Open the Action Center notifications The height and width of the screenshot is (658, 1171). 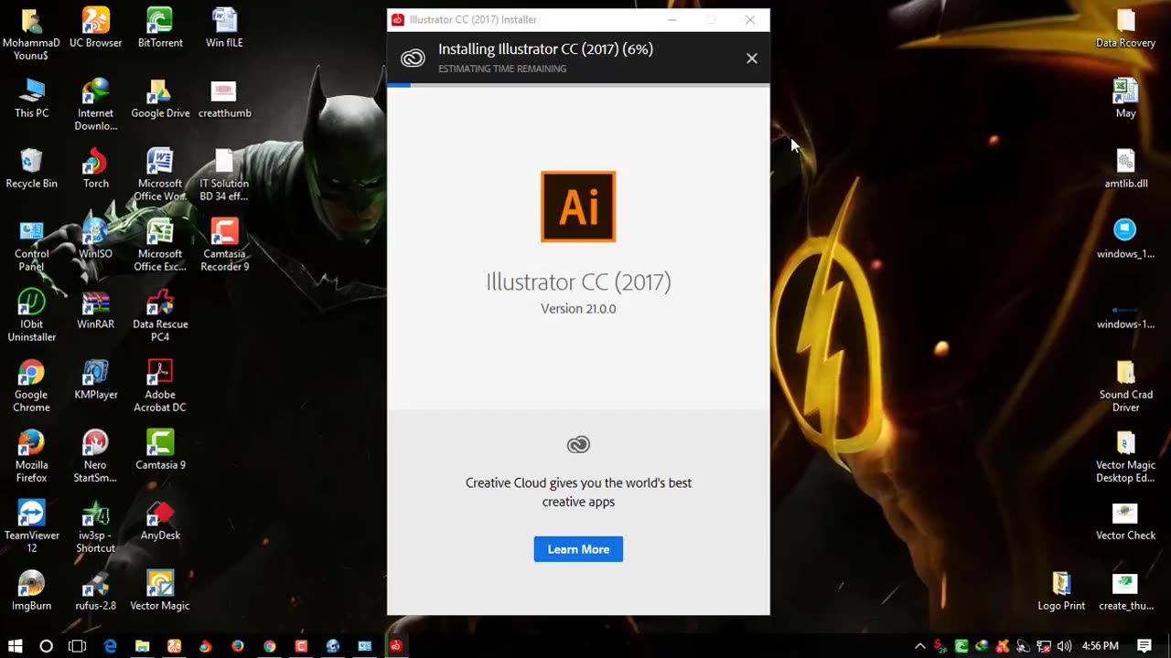pyautogui.click(x=1144, y=646)
